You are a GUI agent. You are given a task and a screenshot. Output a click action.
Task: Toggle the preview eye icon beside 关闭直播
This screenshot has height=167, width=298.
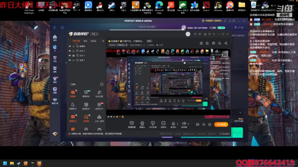point(204,124)
